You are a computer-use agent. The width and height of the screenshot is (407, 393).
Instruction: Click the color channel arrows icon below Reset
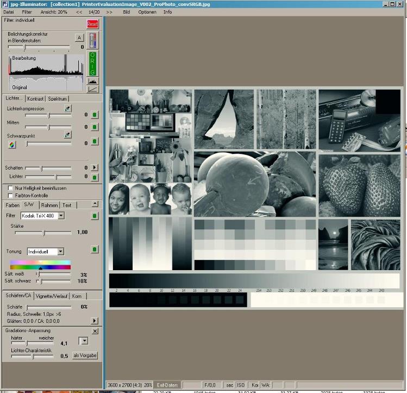pyautogui.click(x=93, y=41)
